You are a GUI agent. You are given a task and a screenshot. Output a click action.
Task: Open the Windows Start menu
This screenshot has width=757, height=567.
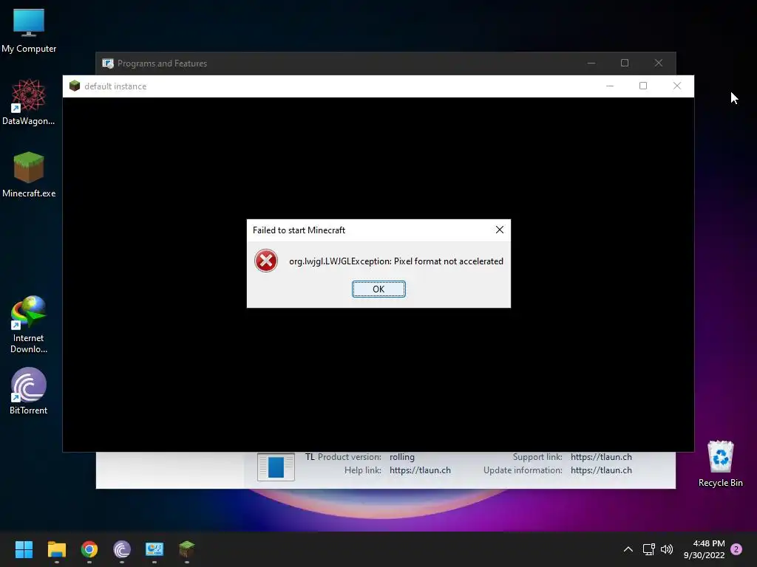(x=24, y=549)
